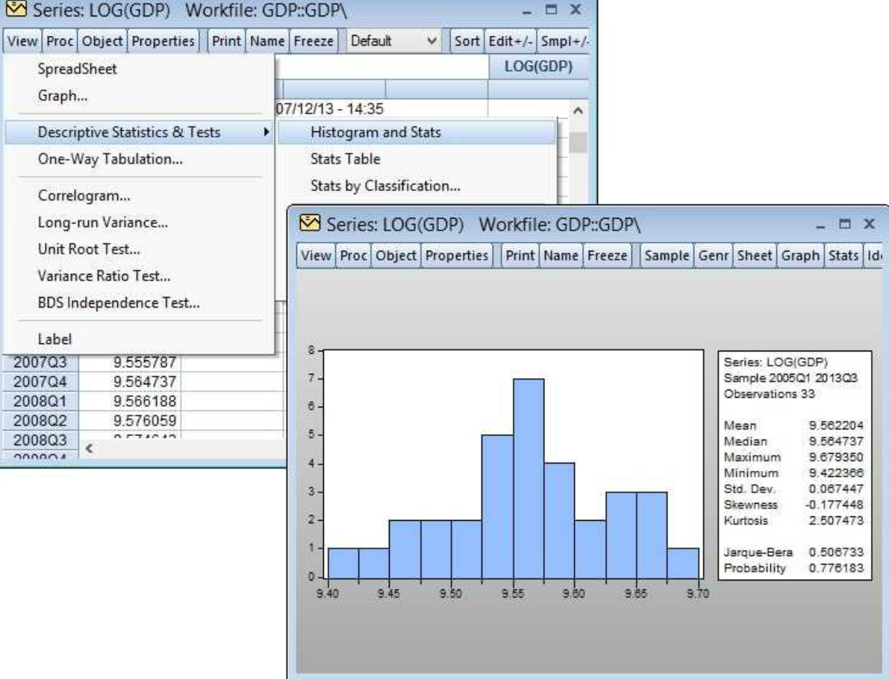889x679 pixels.
Task: Open the View menu in the back window
Action: point(22,41)
